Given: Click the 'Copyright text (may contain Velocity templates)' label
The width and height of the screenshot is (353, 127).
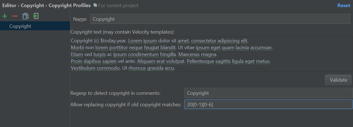Looking at the screenshot, I should pos(123,32).
